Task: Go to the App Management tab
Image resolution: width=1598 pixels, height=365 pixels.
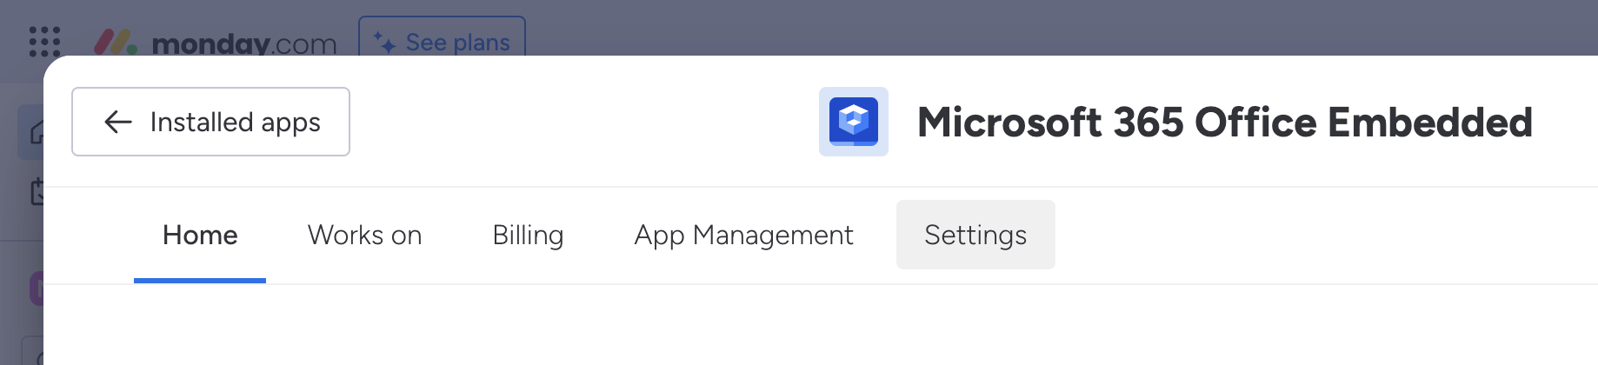Action: pos(743,236)
